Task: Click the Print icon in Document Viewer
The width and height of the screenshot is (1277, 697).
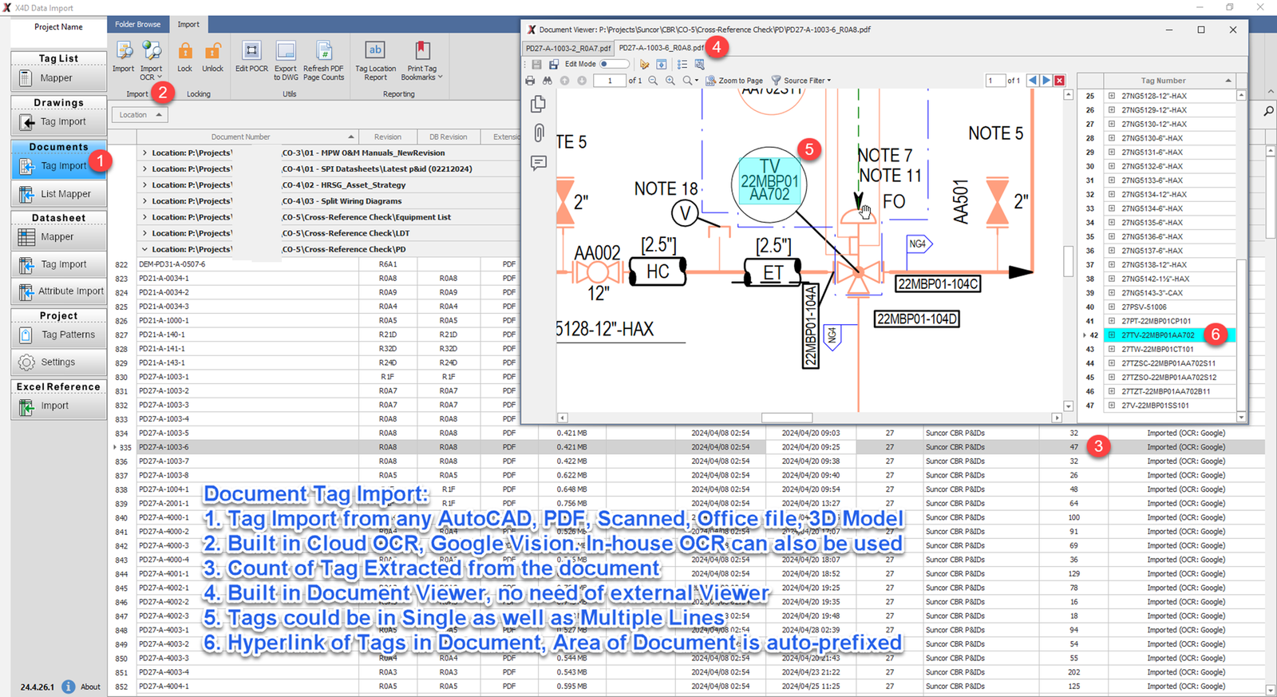Action: [530, 81]
